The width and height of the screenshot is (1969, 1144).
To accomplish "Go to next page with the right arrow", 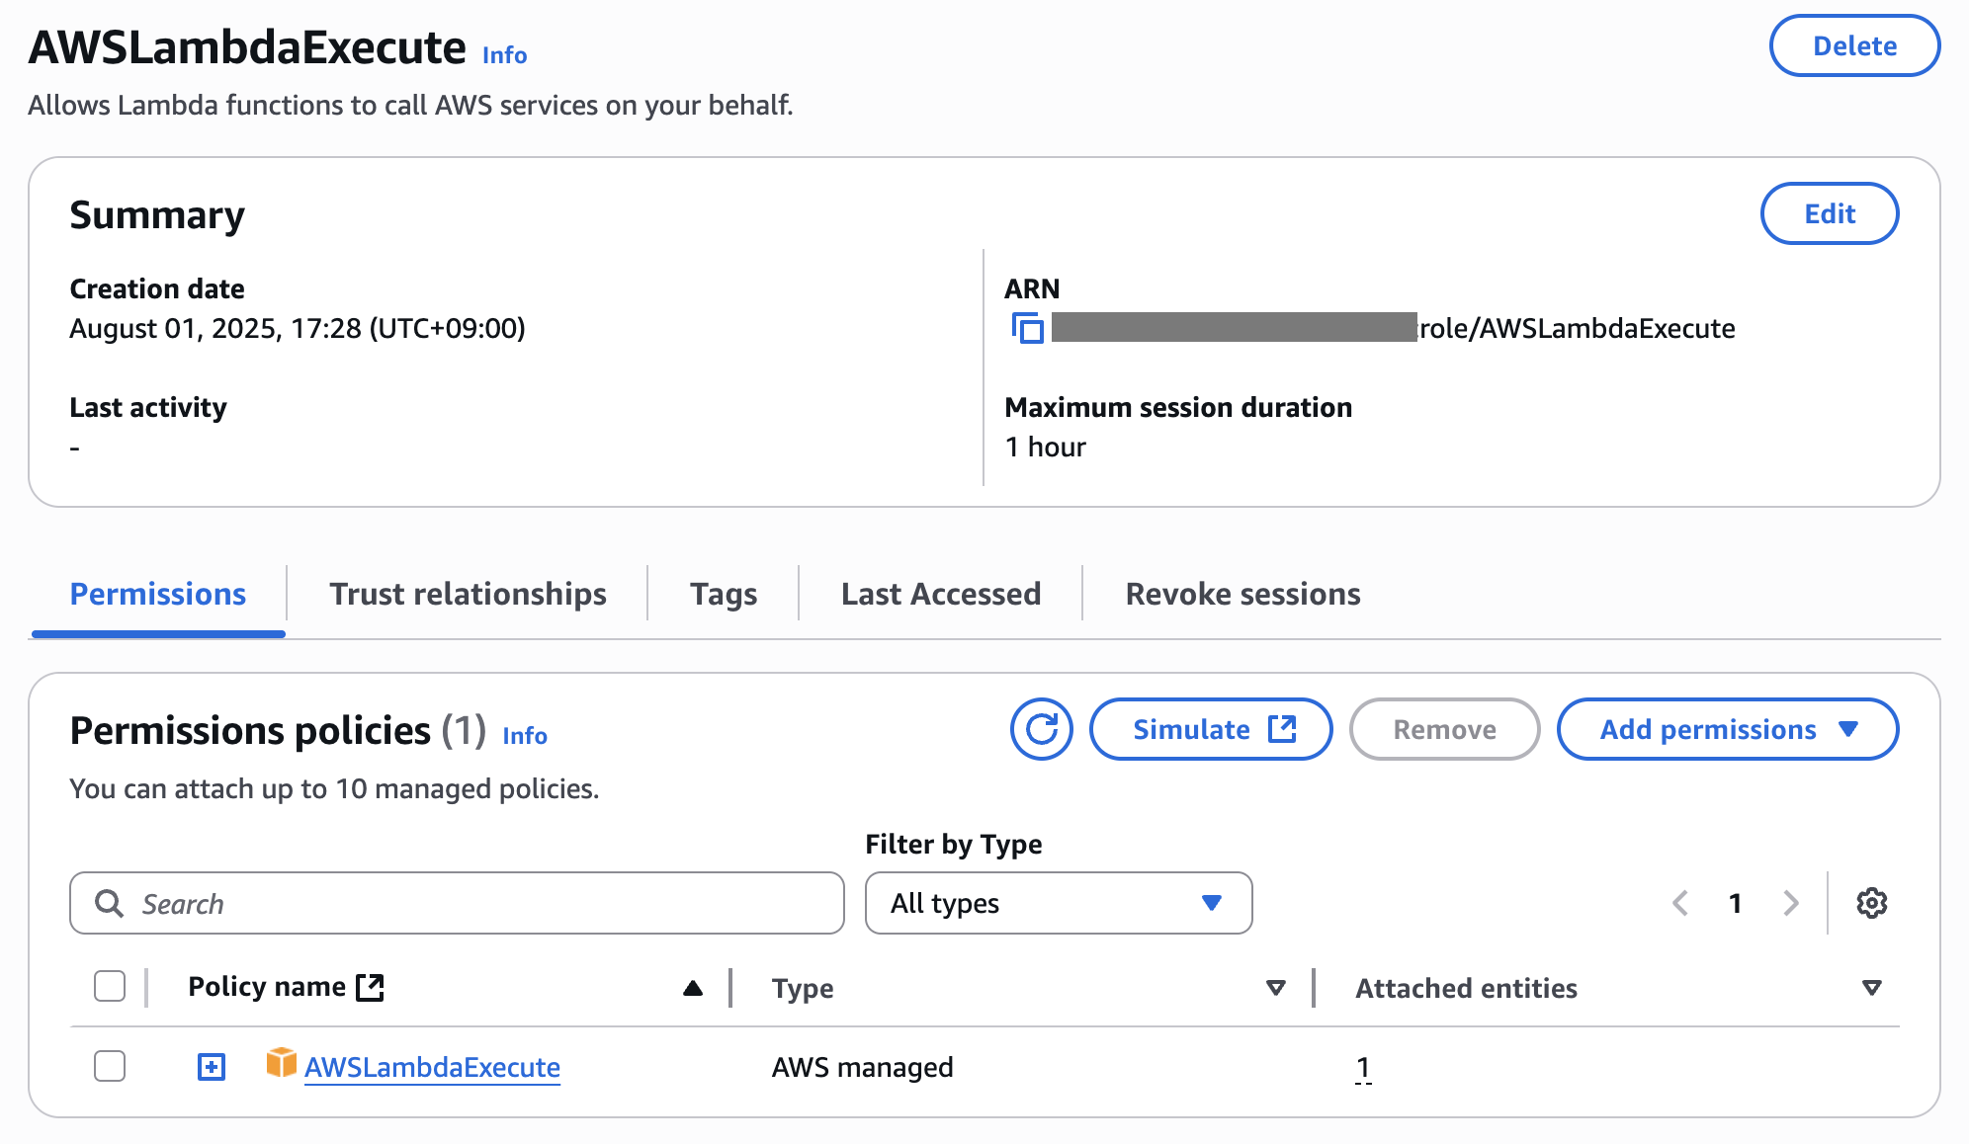I will point(1791,903).
